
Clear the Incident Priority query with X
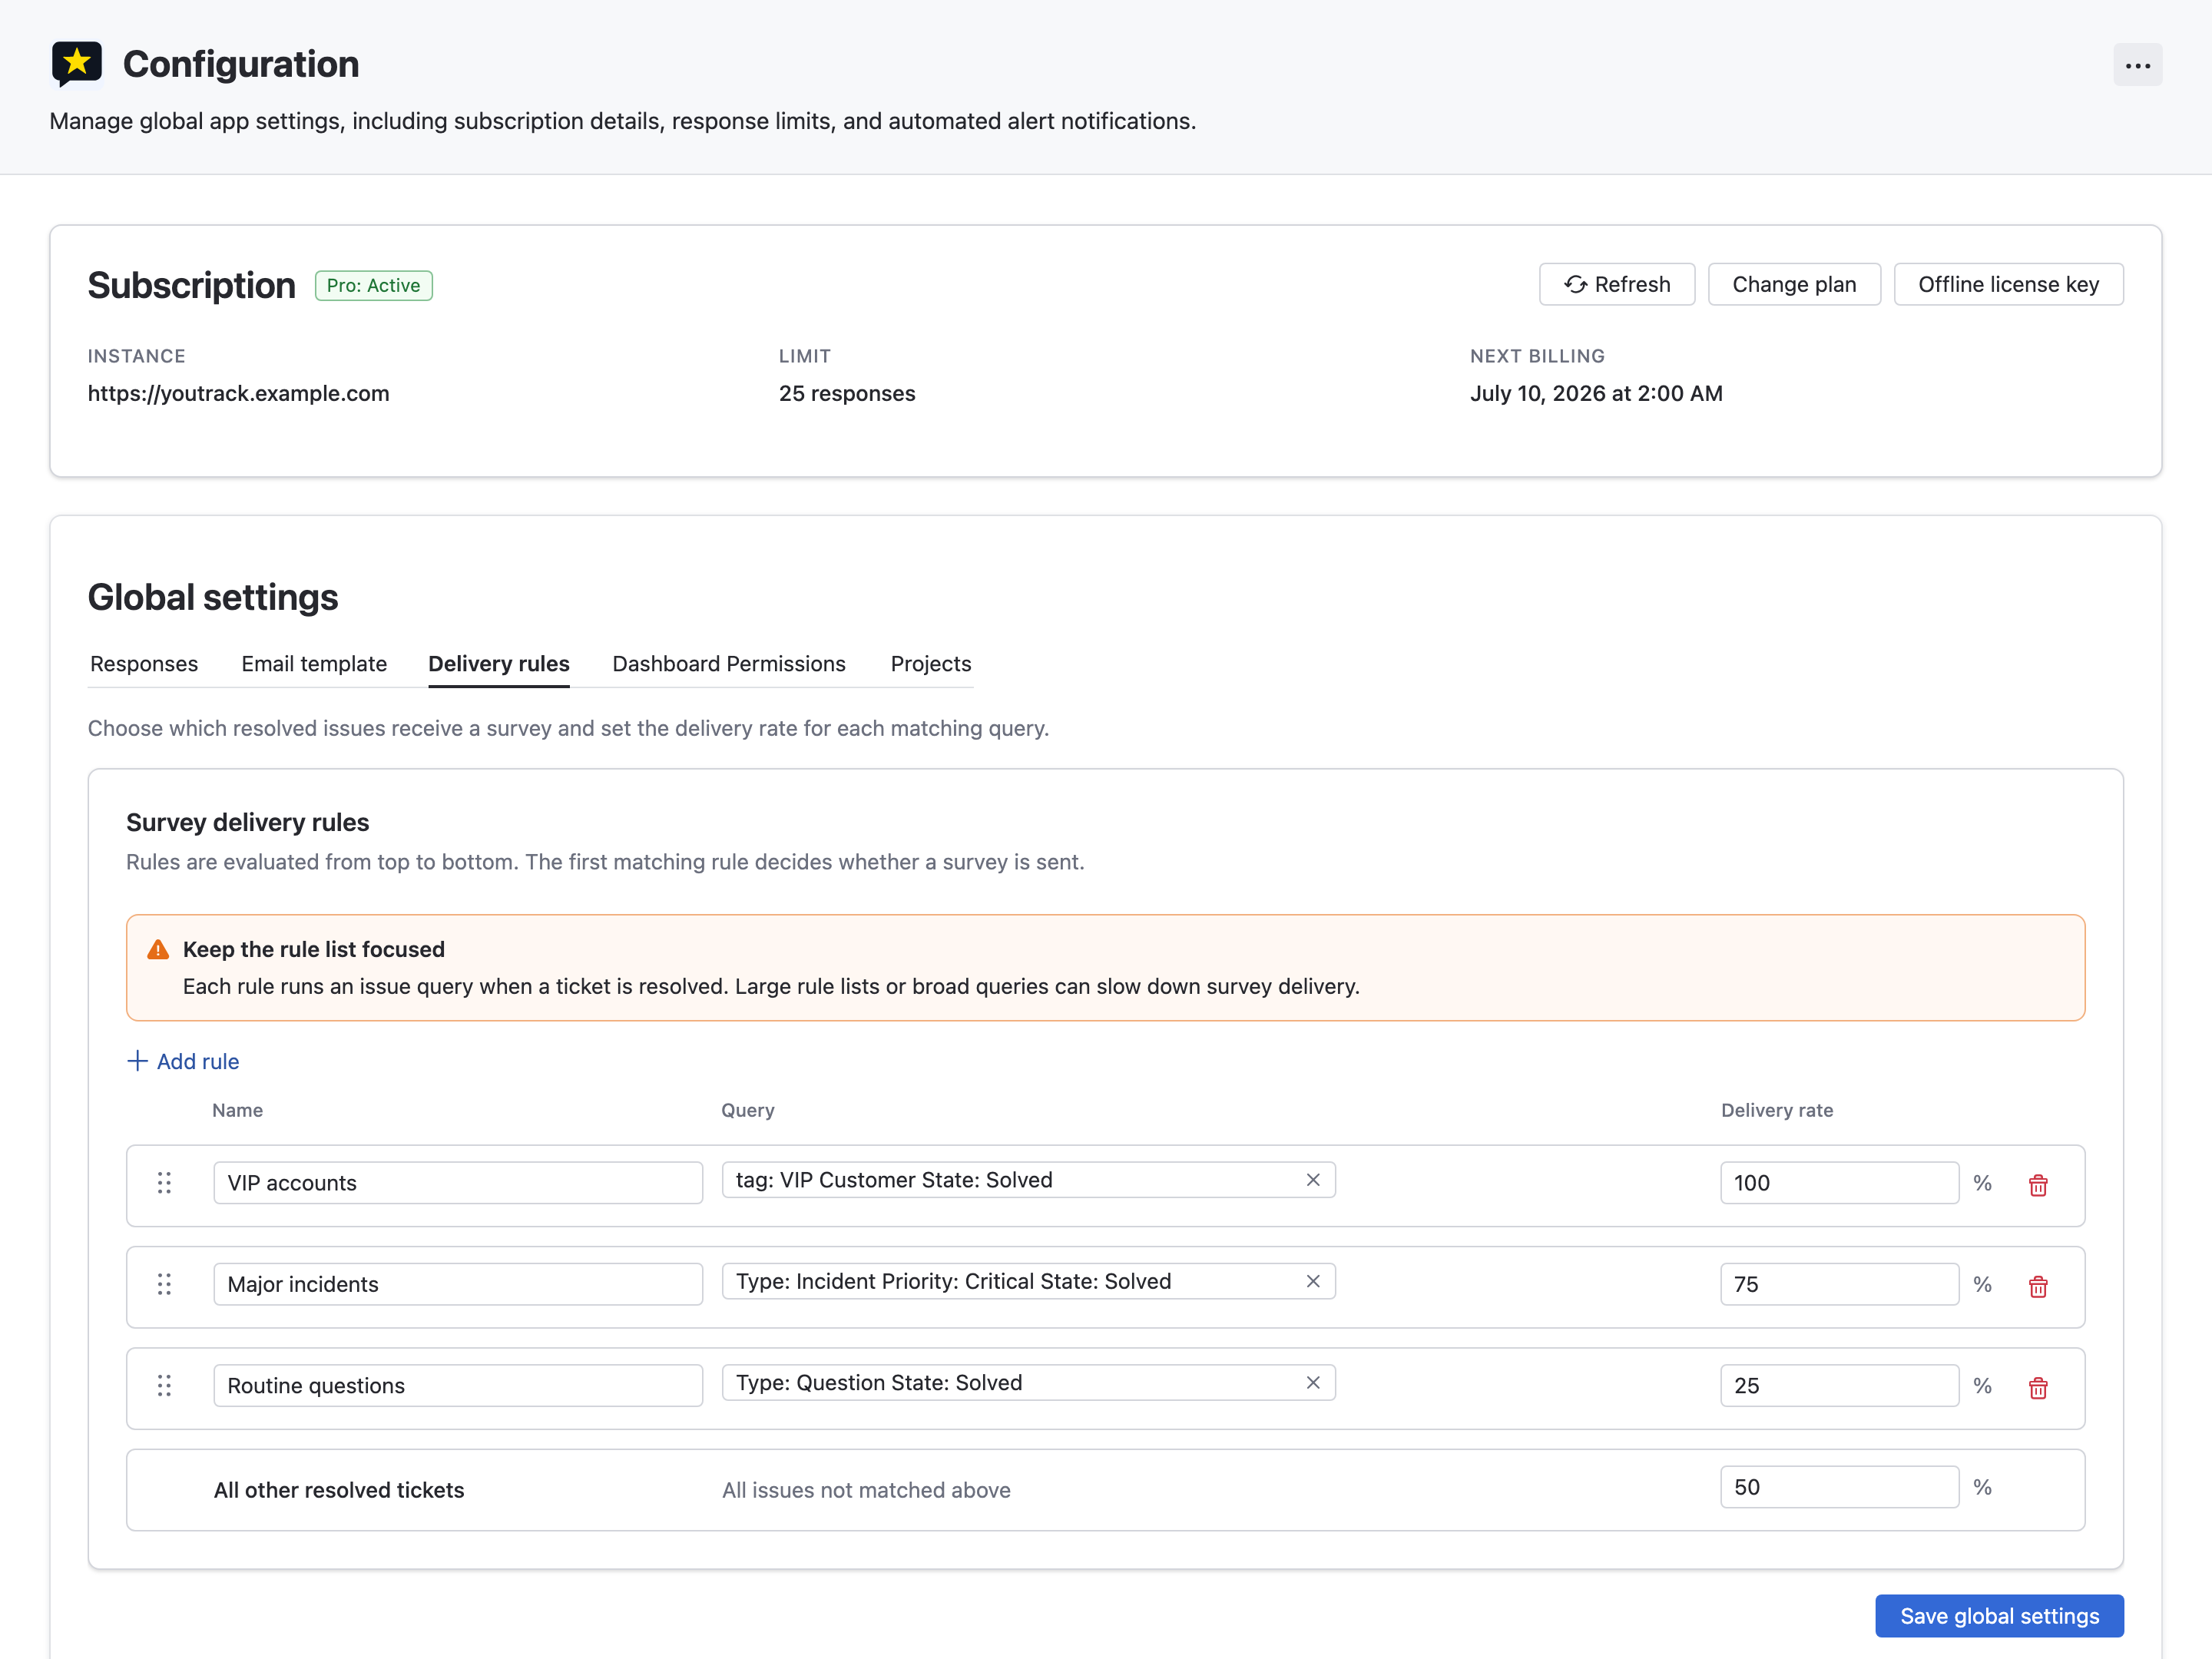point(1313,1281)
